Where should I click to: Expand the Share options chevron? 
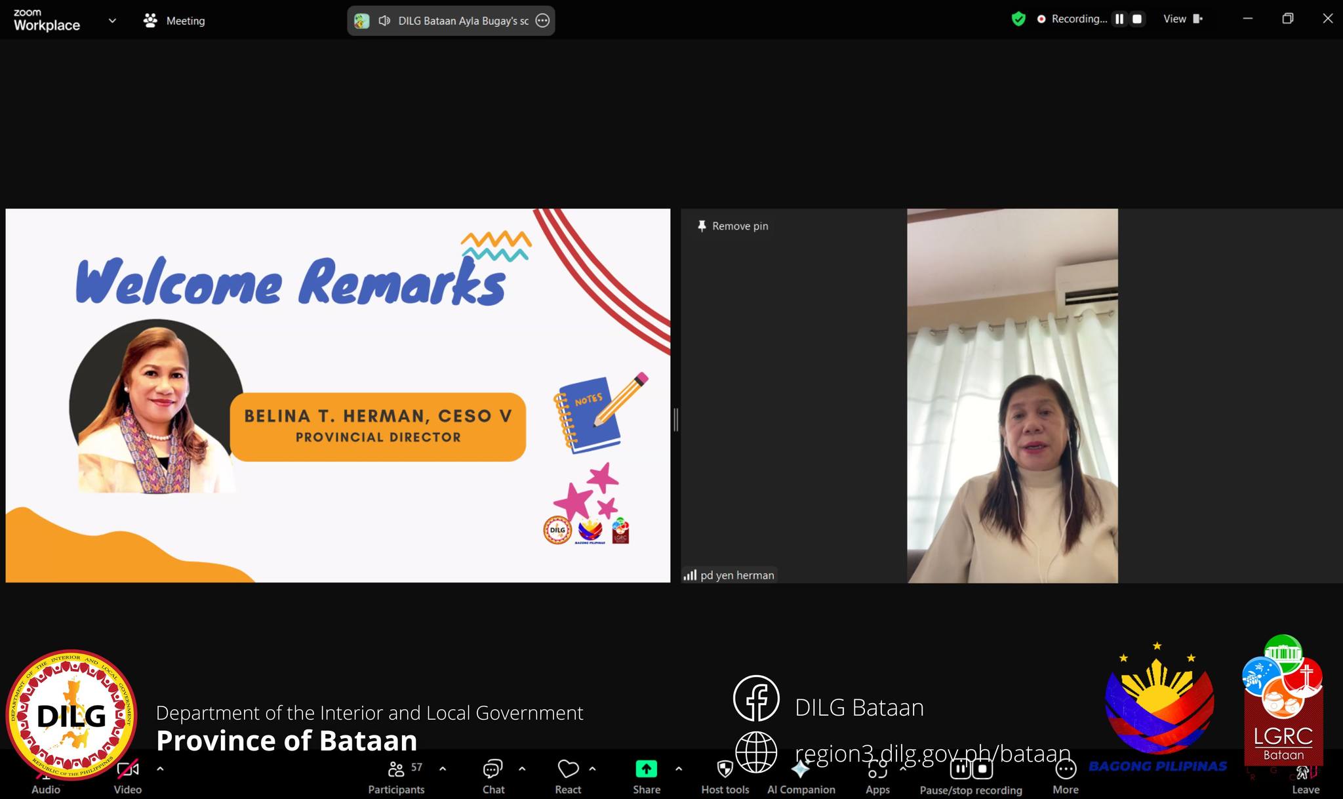coord(679,769)
